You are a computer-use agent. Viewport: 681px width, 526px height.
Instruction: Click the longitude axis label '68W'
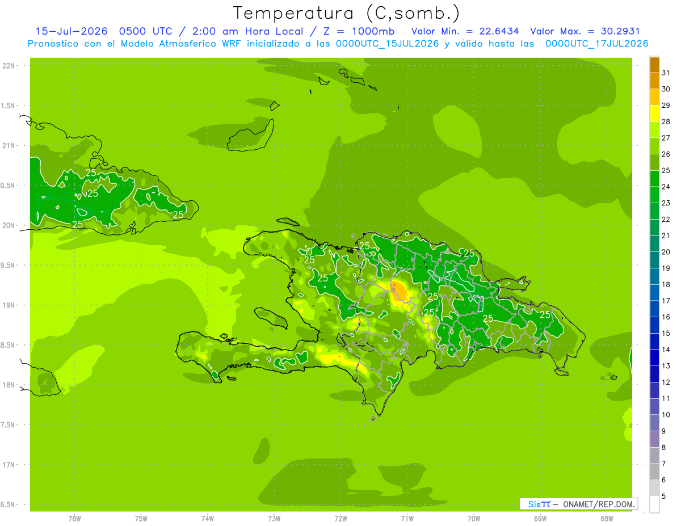click(x=607, y=519)
